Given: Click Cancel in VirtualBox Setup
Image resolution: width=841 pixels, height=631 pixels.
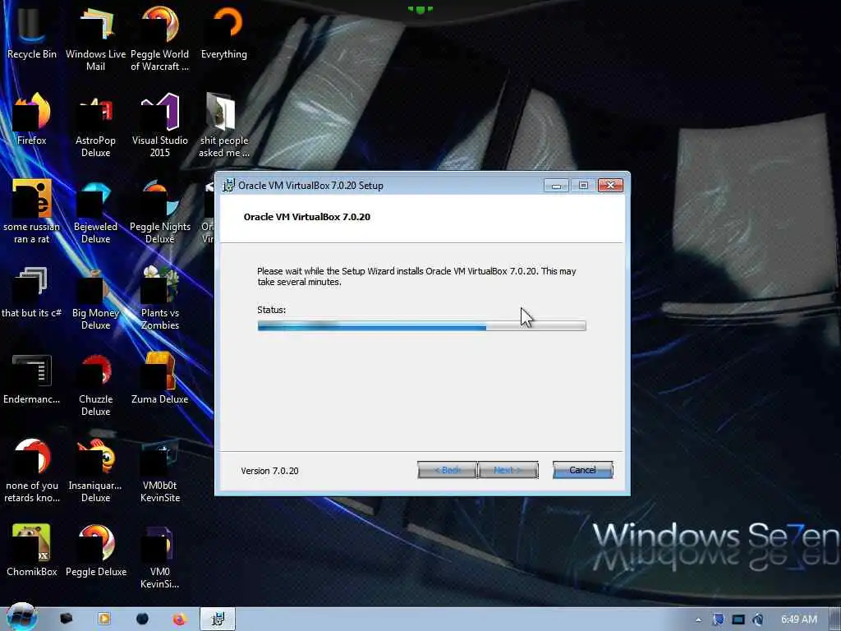Looking at the screenshot, I should [582, 470].
